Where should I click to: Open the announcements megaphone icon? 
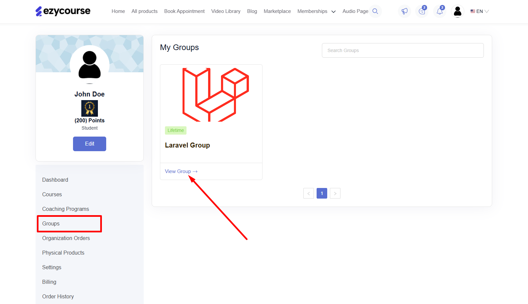[404, 11]
